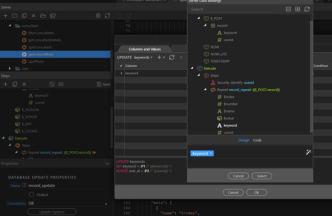
Task: Refresh the Server Data Bindings tree
Action: tap(307, 9)
